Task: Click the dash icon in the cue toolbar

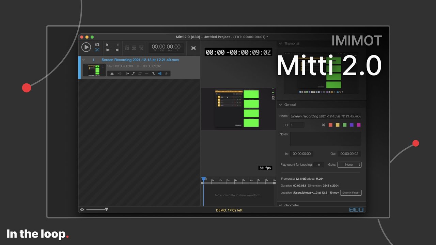Action: 146,73
